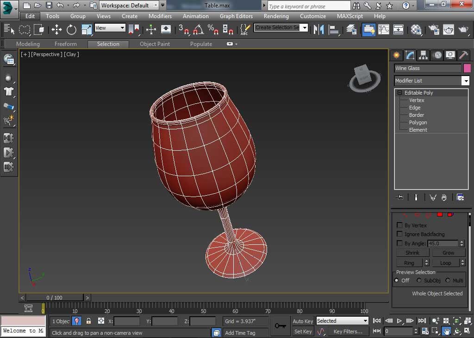Image resolution: width=474 pixels, height=338 pixels.
Task: Select the Move transform tool
Action: (x=56, y=30)
